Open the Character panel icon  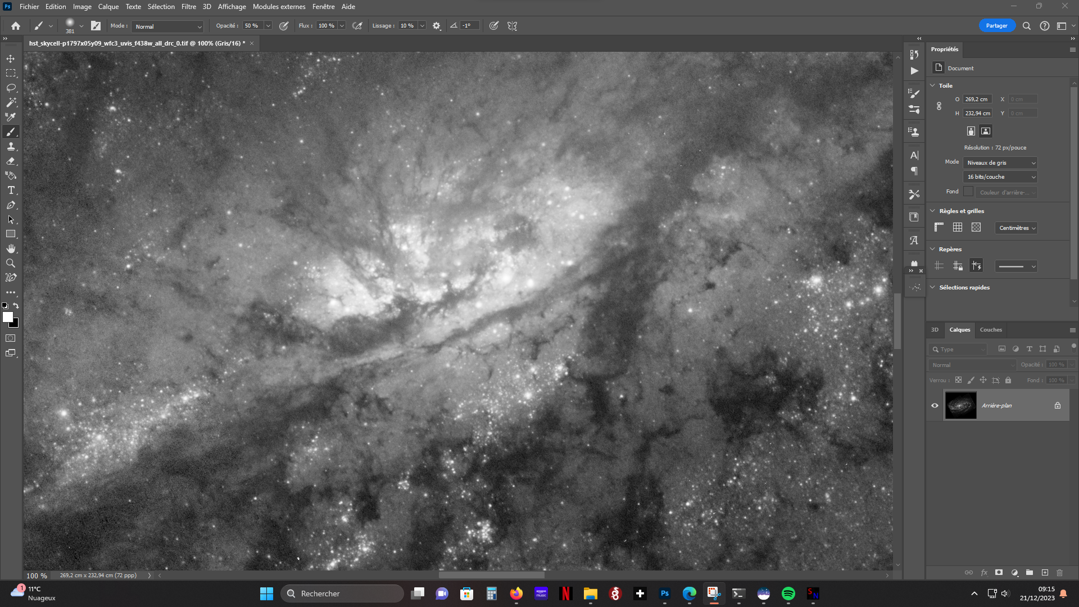tap(914, 155)
